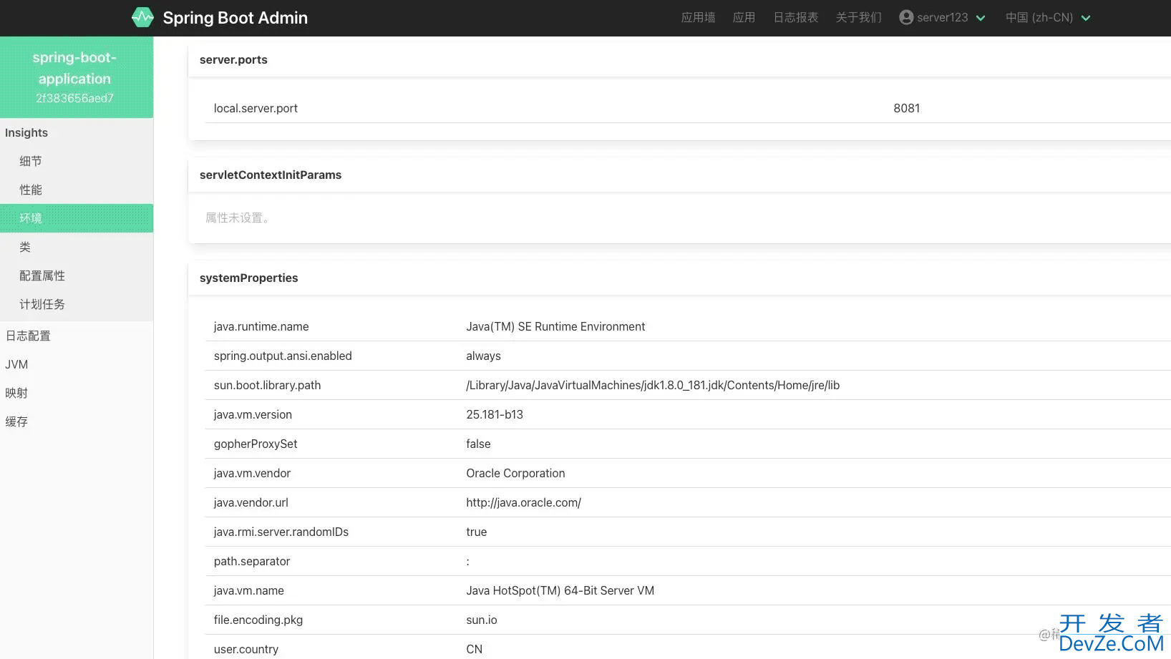Click the java.vendor.url property
The width and height of the screenshot is (1171, 659).
[251, 502]
